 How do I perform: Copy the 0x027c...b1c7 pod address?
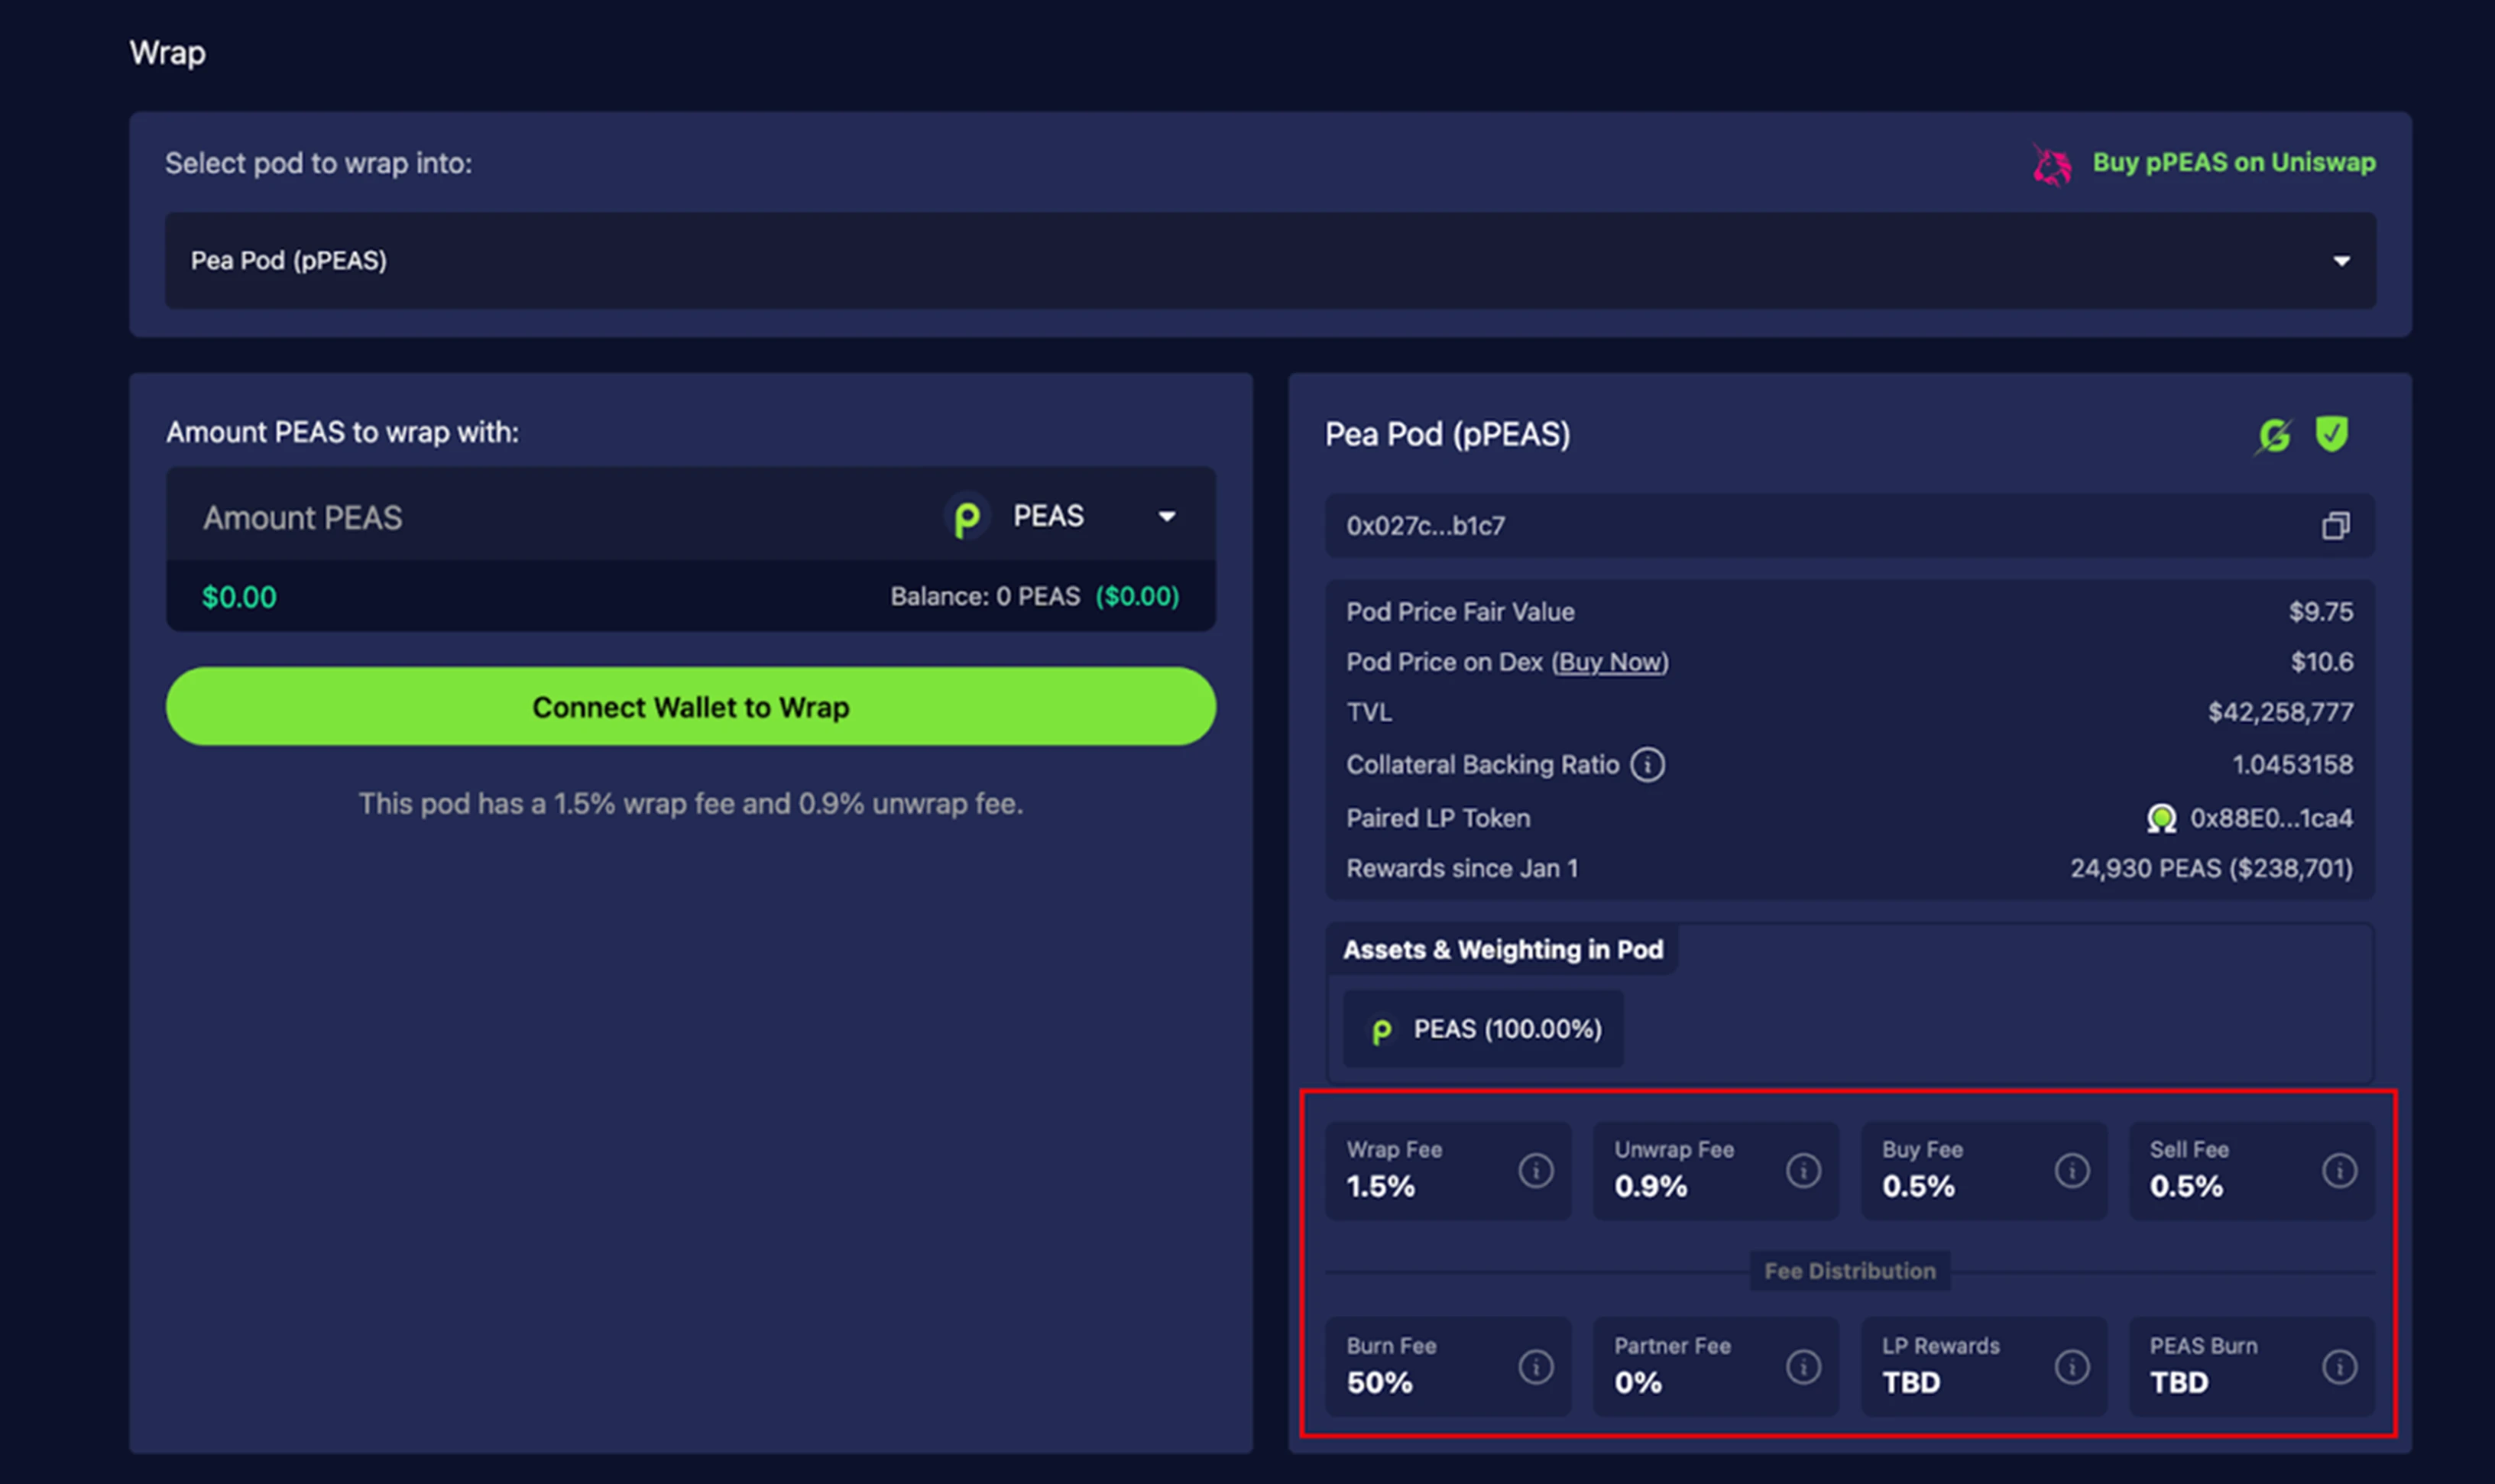click(x=2335, y=525)
